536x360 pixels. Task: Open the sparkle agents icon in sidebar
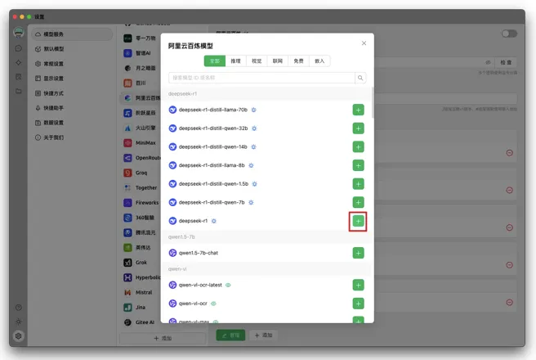click(x=19, y=63)
